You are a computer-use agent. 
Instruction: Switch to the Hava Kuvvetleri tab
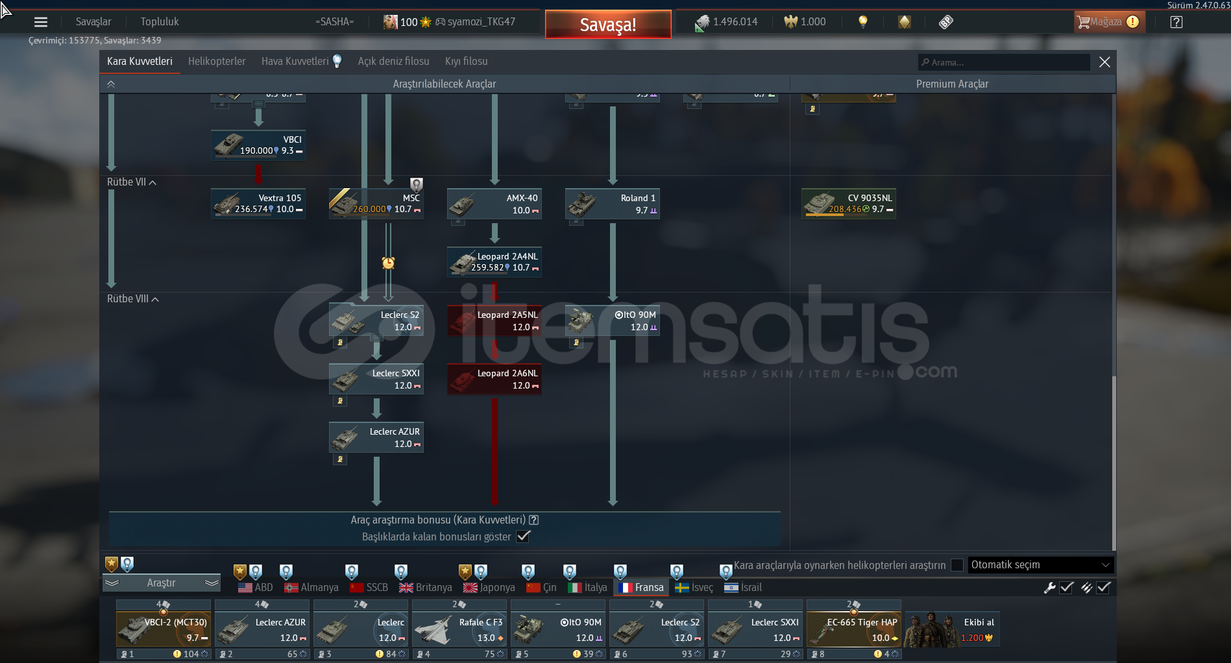click(295, 61)
